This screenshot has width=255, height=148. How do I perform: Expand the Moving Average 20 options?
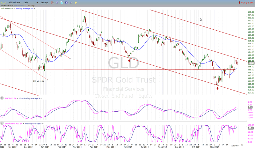pyautogui.click(x=34, y=9)
